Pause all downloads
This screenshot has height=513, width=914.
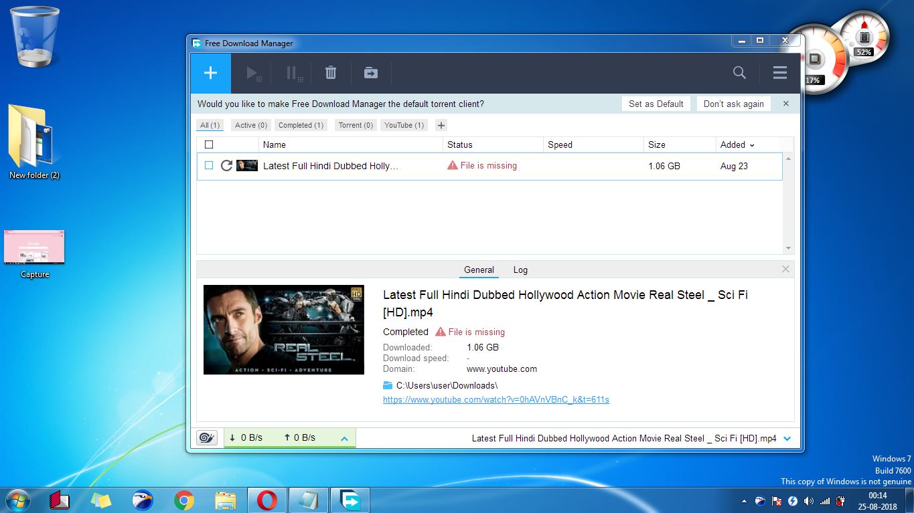point(293,72)
